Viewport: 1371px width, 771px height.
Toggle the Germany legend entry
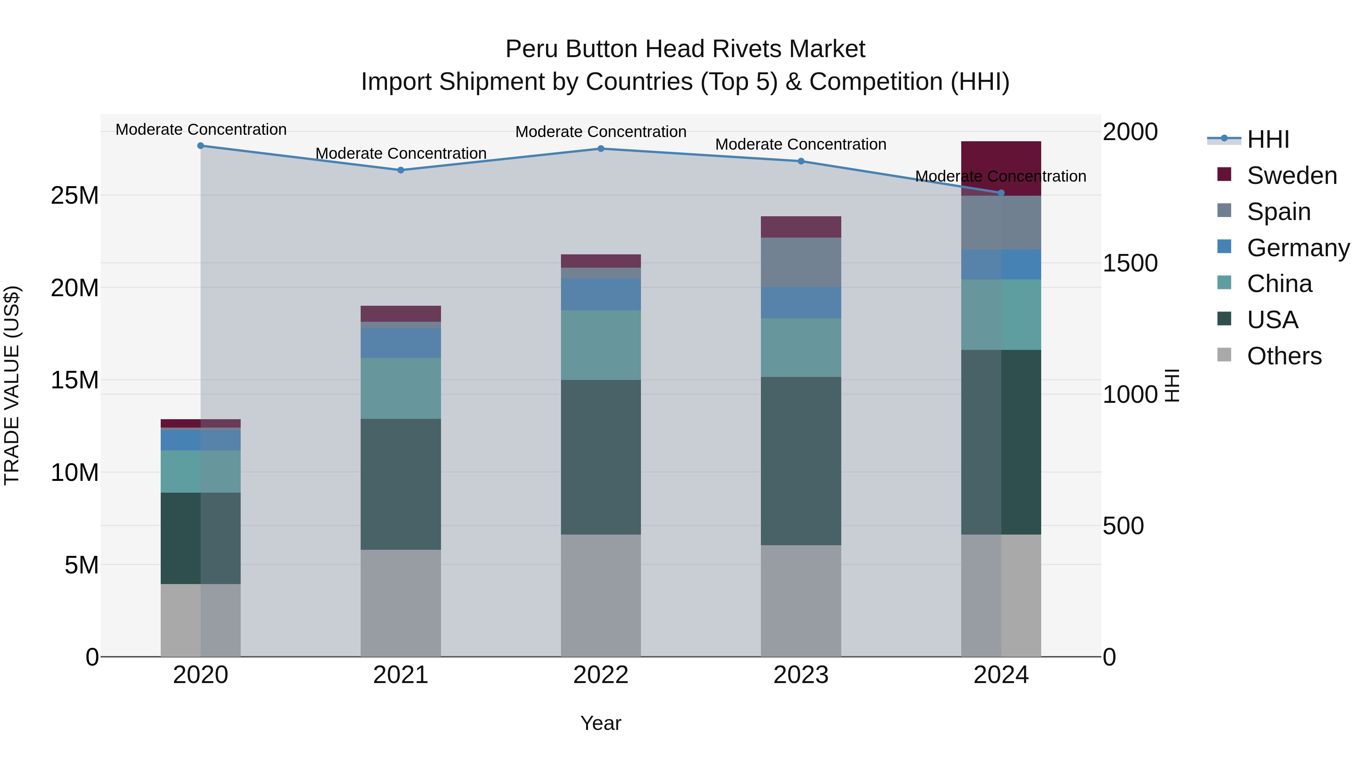(x=1283, y=248)
